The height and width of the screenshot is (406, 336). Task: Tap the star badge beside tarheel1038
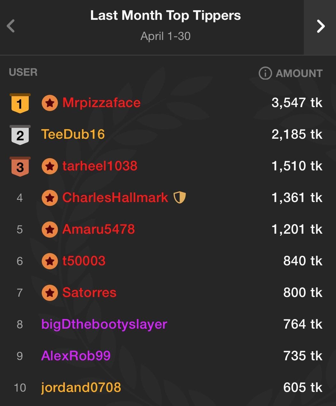[50, 166]
